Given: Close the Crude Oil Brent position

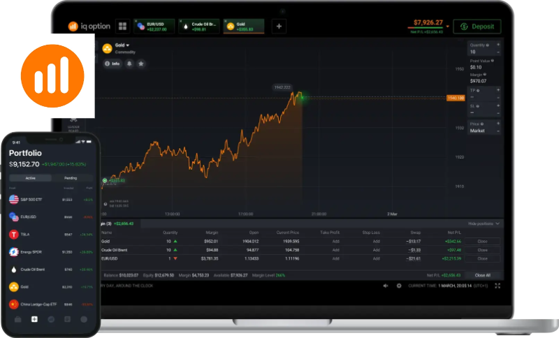Looking at the screenshot, I should tap(482, 250).
